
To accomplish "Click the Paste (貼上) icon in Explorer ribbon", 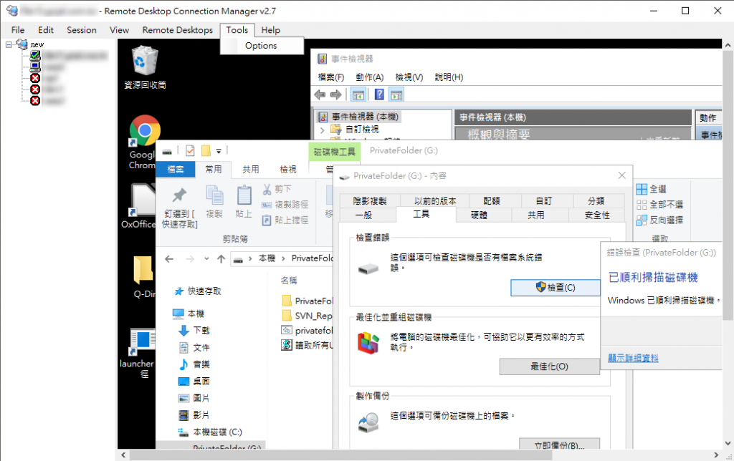I will [x=244, y=202].
